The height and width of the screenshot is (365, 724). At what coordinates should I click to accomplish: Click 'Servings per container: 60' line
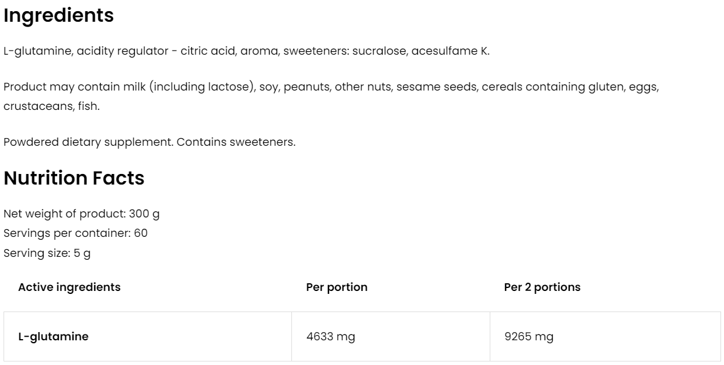point(75,233)
